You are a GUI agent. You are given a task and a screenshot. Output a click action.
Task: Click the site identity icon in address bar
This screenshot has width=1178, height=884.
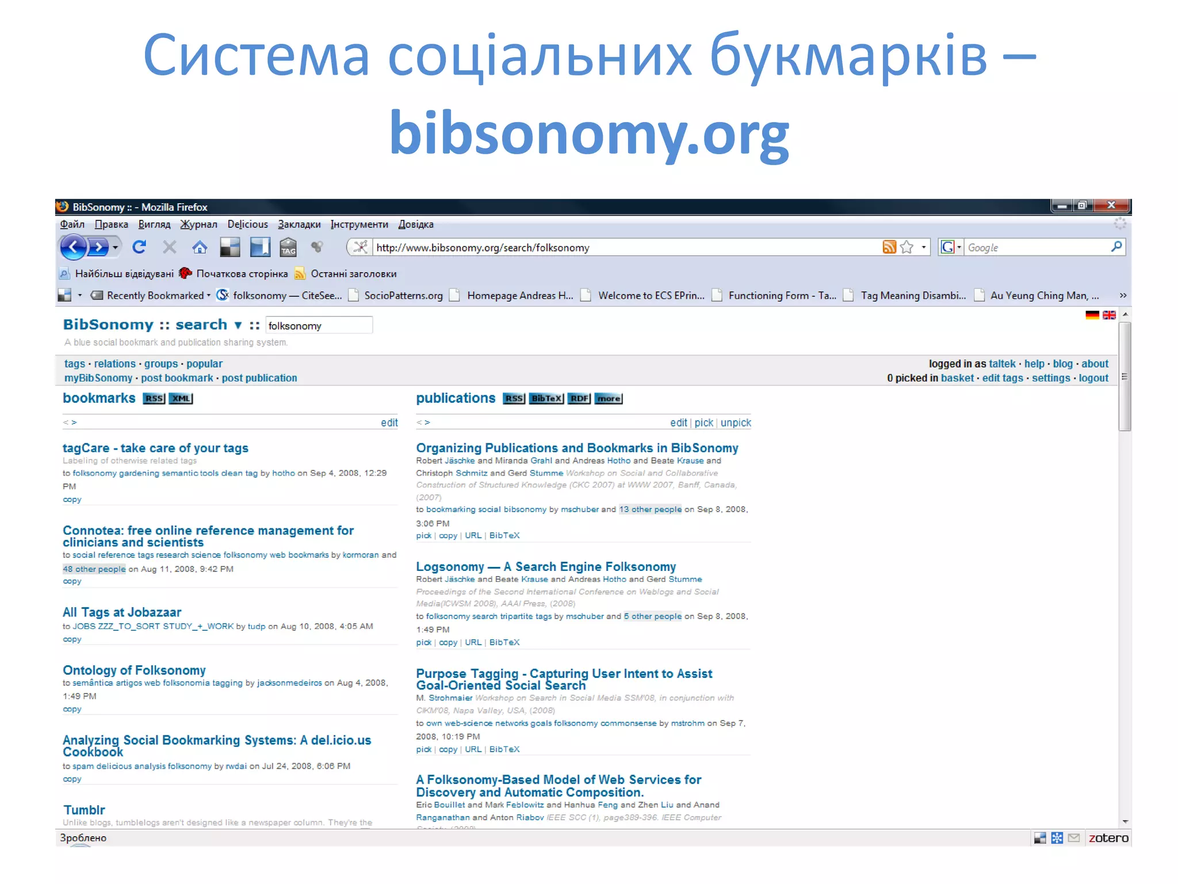point(360,247)
